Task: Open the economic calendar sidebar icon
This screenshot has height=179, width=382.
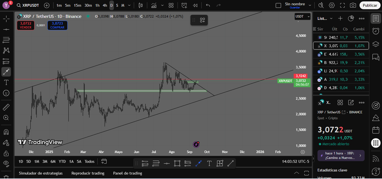Action: click(376, 130)
